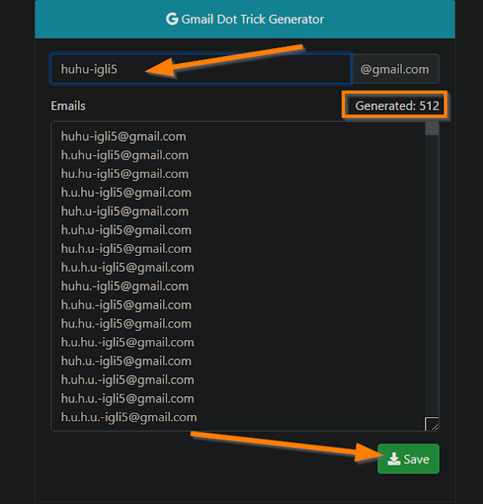The height and width of the screenshot is (504, 483).
Task: Select h.u.h.u-igli5@gmail.com in the list
Action: point(128,268)
